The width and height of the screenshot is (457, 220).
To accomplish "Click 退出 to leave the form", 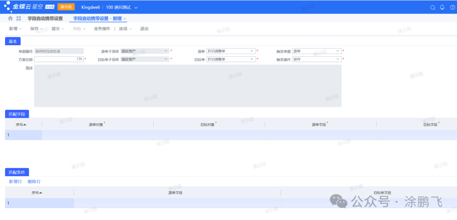I will (x=144, y=29).
